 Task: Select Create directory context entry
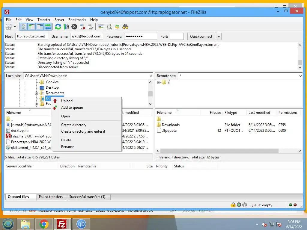pyautogui.click(x=86, y=125)
